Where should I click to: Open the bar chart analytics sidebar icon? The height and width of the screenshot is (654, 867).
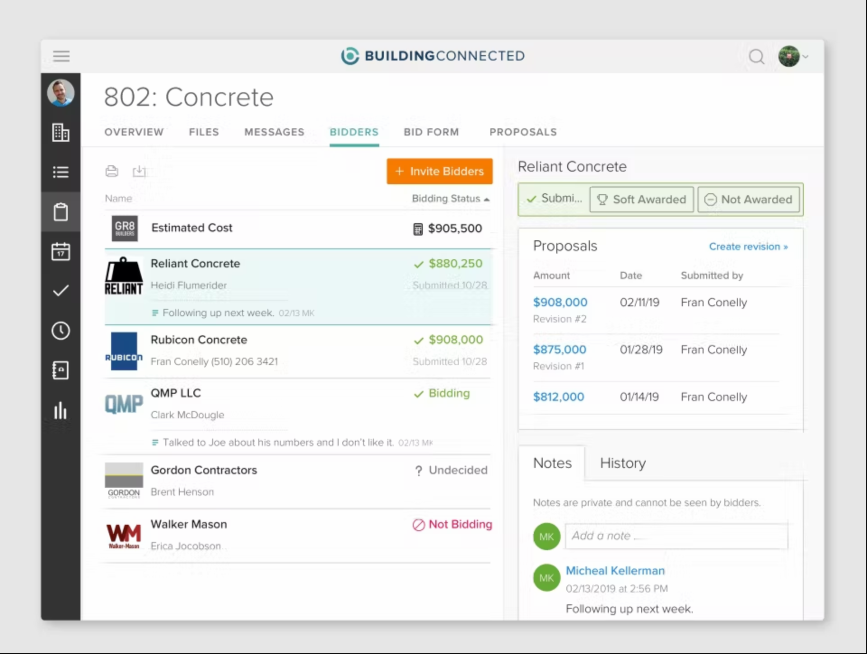61,410
